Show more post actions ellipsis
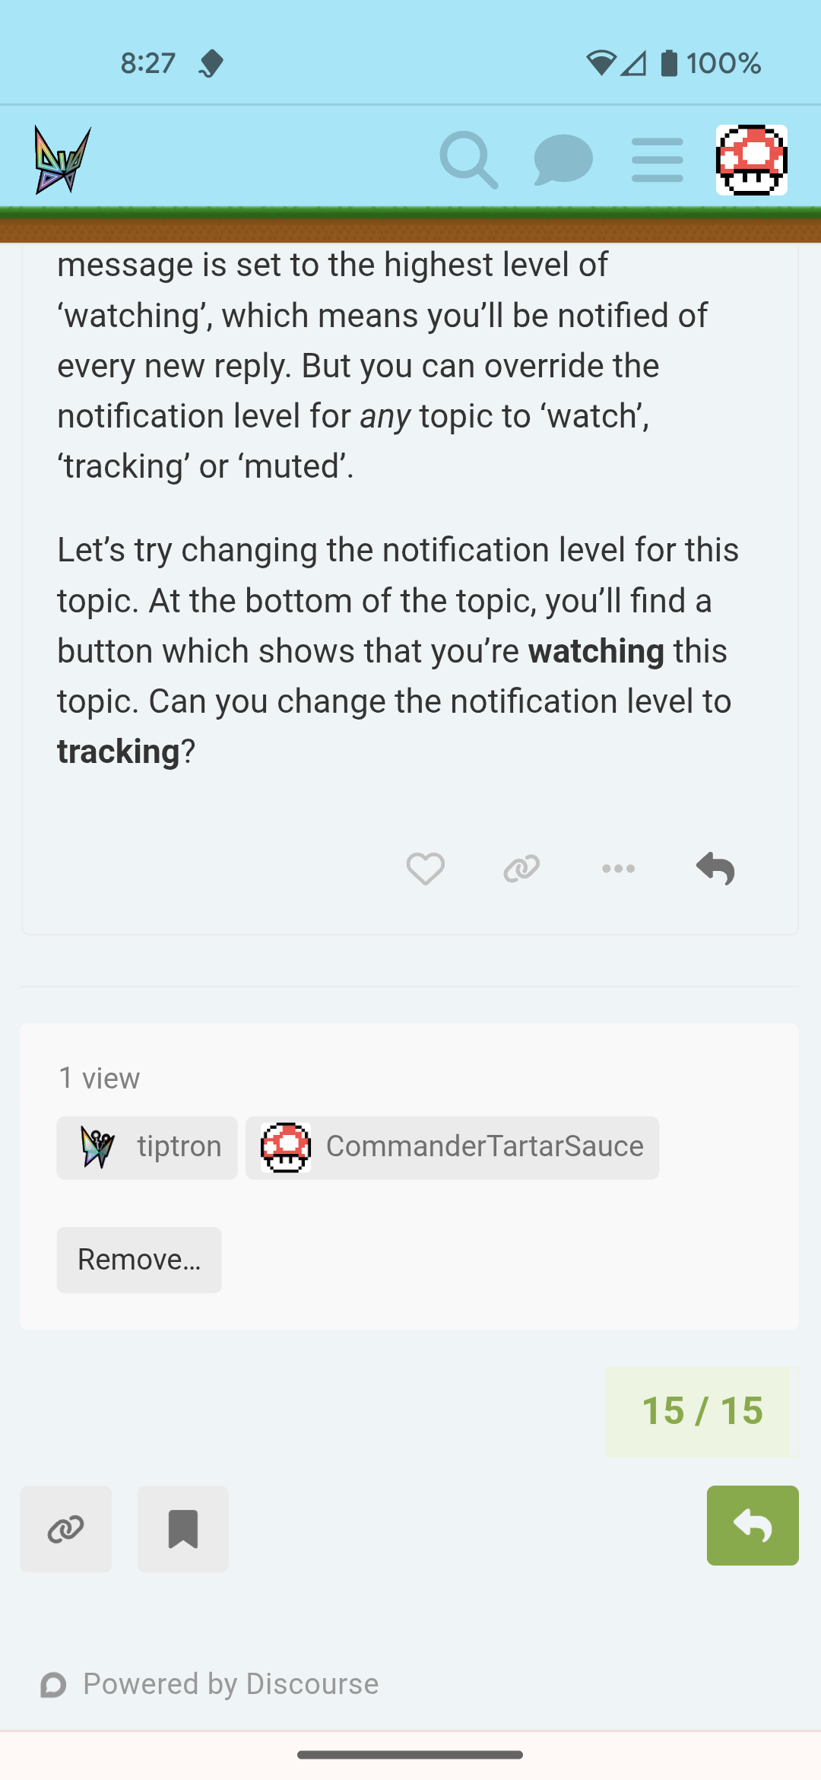 tap(618, 869)
